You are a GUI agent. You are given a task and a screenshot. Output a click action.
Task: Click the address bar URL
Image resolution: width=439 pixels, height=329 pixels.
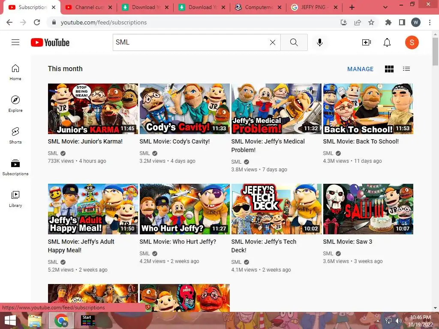[x=104, y=22]
